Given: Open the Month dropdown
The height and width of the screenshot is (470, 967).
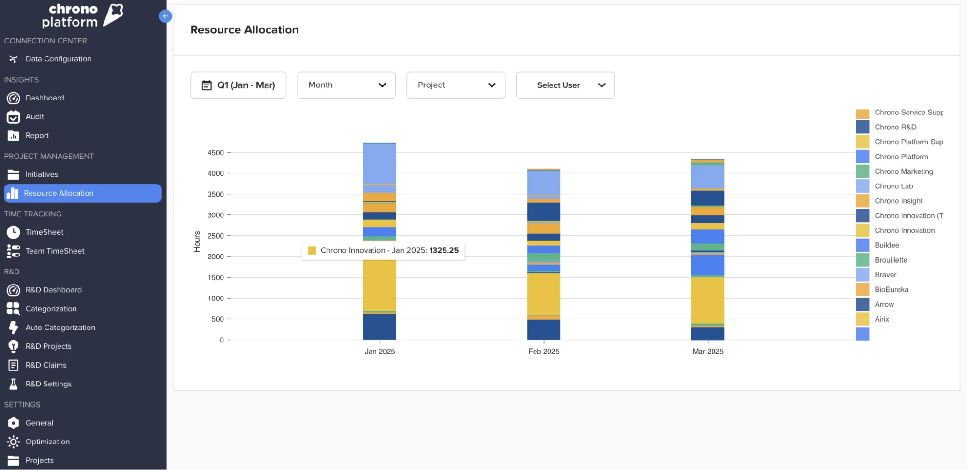Looking at the screenshot, I should 346,85.
